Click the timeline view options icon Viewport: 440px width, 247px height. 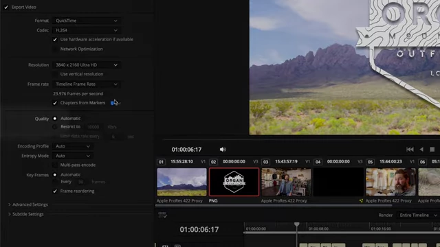tap(162, 215)
